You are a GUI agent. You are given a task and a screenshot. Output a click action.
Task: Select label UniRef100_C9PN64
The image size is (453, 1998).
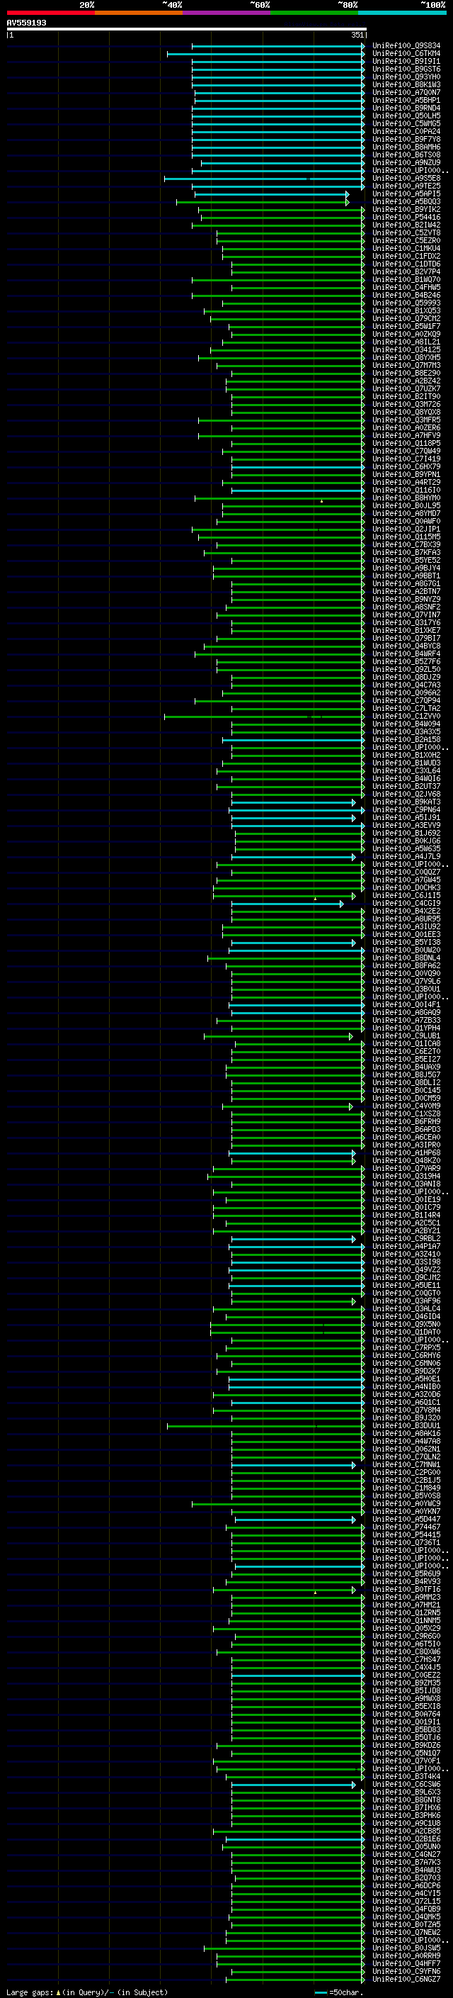[x=406, y=811]
